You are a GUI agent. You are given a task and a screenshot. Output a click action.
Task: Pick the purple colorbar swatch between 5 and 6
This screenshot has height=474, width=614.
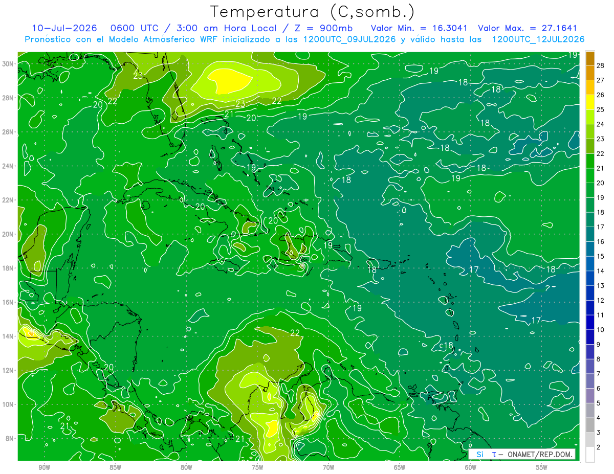(x=590, y=396)
